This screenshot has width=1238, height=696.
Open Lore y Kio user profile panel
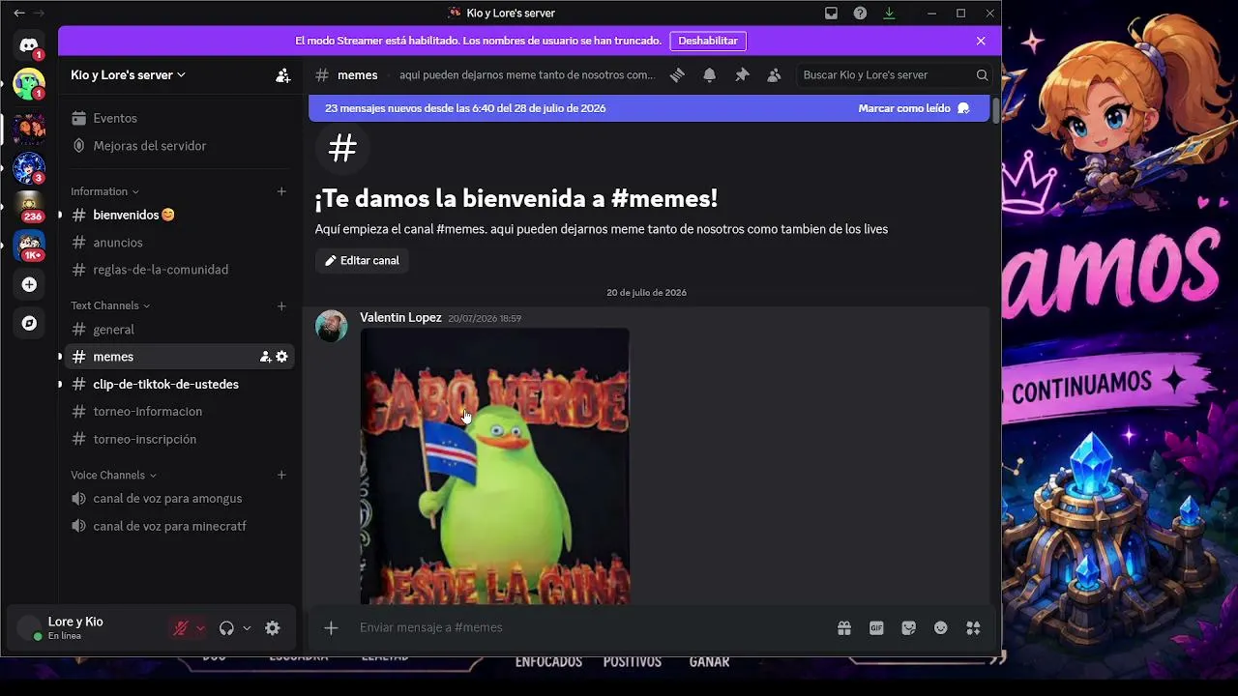[87, 628]
